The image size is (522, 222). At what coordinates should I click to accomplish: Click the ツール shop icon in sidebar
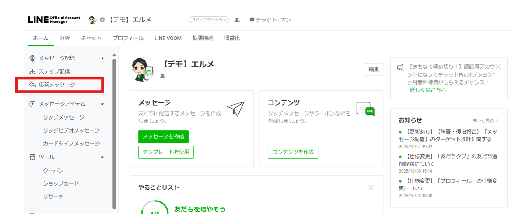[32, 157]
